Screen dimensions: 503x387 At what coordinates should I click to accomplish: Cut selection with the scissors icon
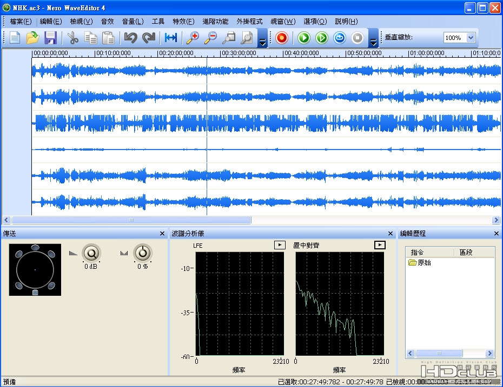(73, 38)
